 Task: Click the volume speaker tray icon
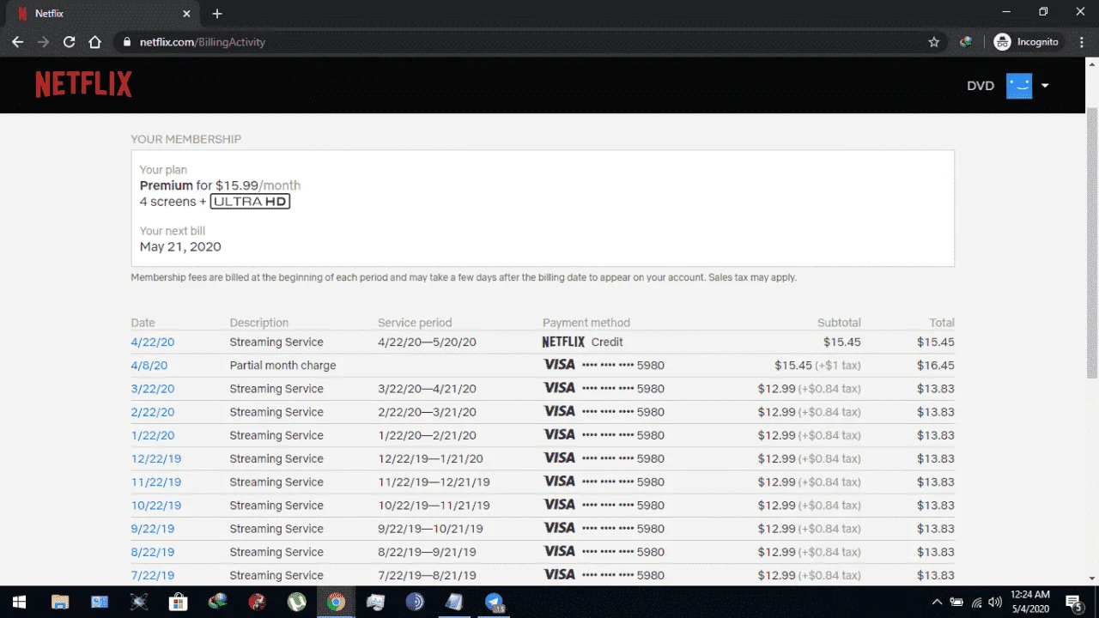[995, 602]
